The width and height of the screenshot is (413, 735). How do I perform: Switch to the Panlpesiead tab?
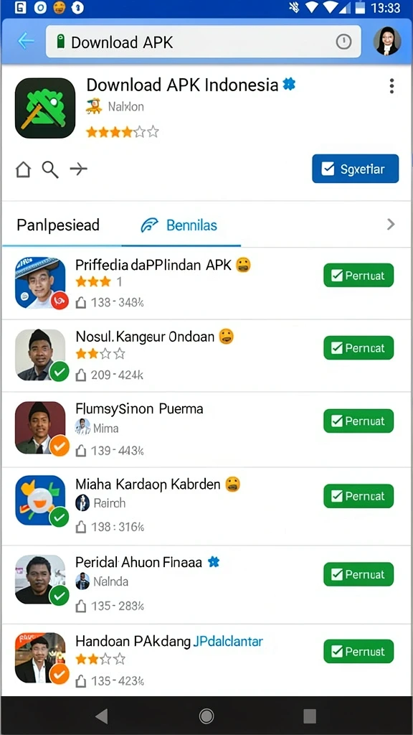(x=58, y=225)
